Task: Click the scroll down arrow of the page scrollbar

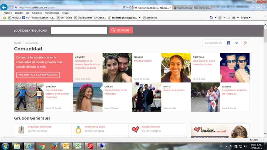Action: pos(265,133)
